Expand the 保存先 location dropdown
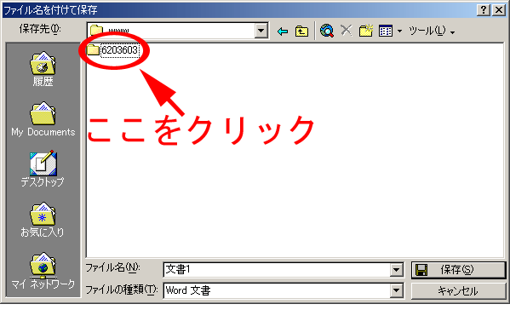The width and height of the screenshot is (510, 327). pos(261,31)
